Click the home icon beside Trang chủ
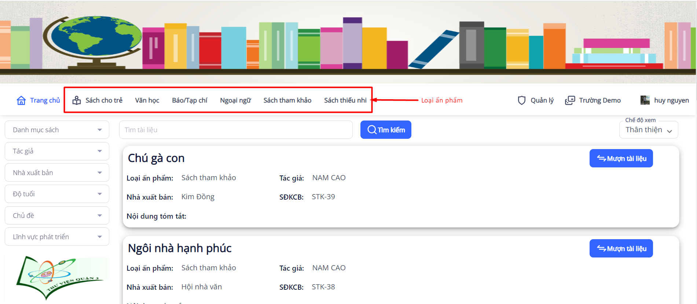 coord(21,100)
